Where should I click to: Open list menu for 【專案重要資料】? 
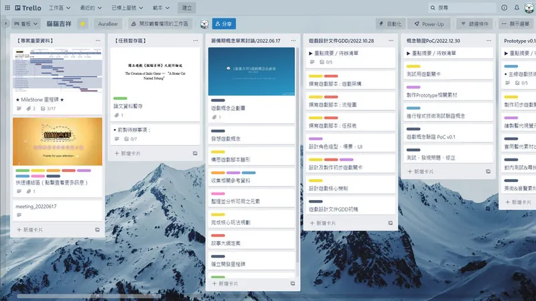click(x=98, y=41)
